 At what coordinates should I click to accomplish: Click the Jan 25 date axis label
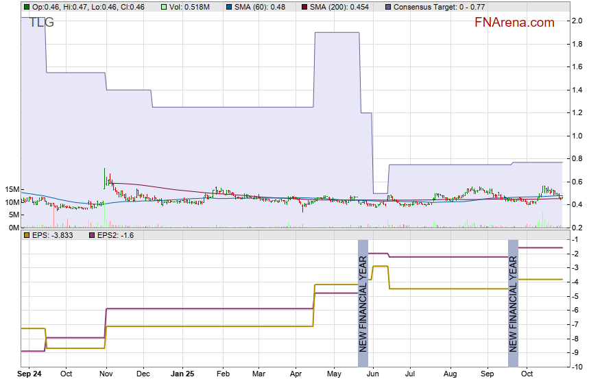point(182,374)
